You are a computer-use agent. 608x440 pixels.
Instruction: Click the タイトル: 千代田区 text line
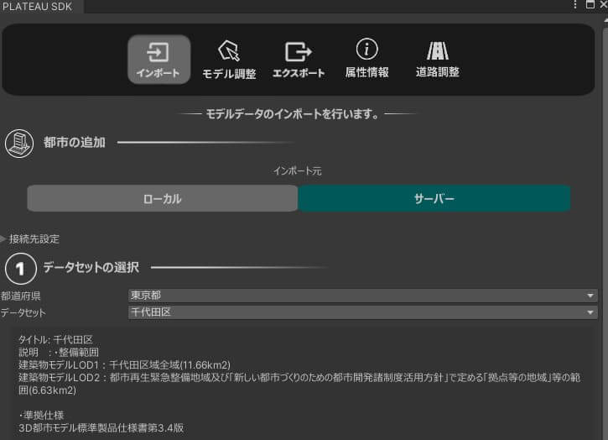point(55,340)
